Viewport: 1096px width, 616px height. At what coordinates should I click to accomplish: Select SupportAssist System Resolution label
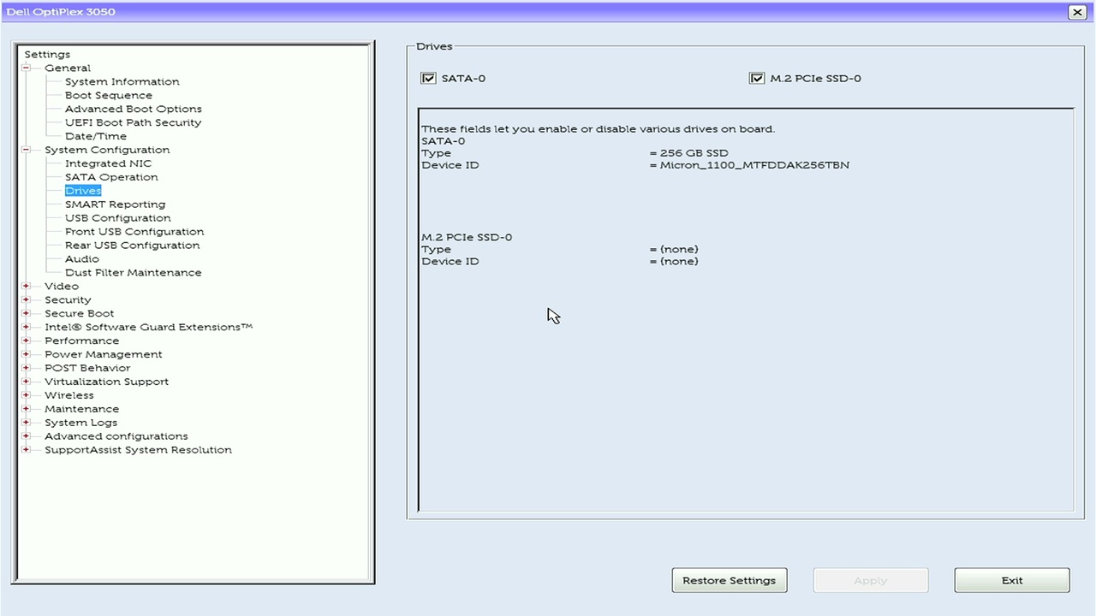pyautogui.click(x=139, y=450)
